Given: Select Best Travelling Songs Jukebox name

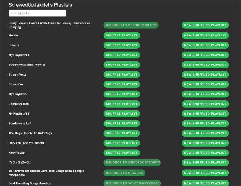Looking at the screenshot, I should pos(30,183).
